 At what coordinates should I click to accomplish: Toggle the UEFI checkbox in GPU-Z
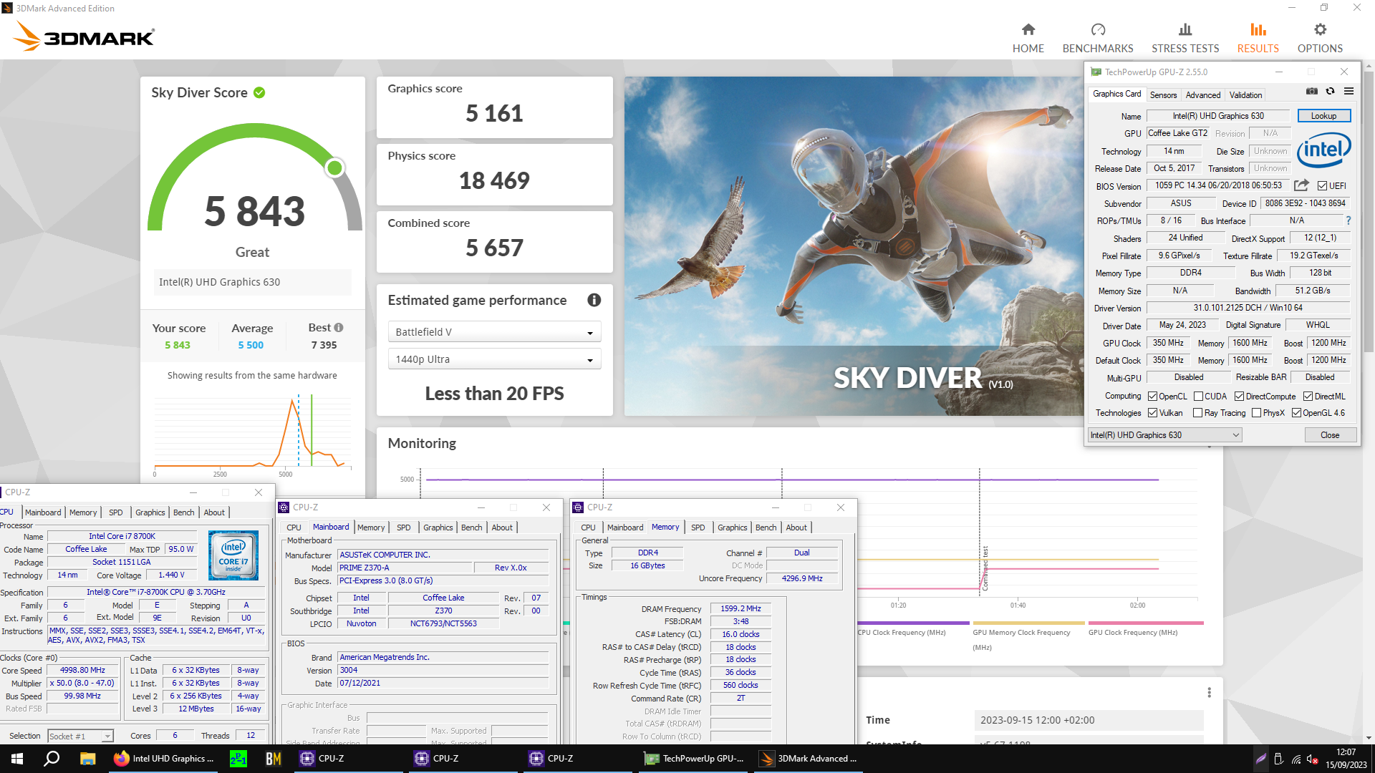tap(1322, 186)
